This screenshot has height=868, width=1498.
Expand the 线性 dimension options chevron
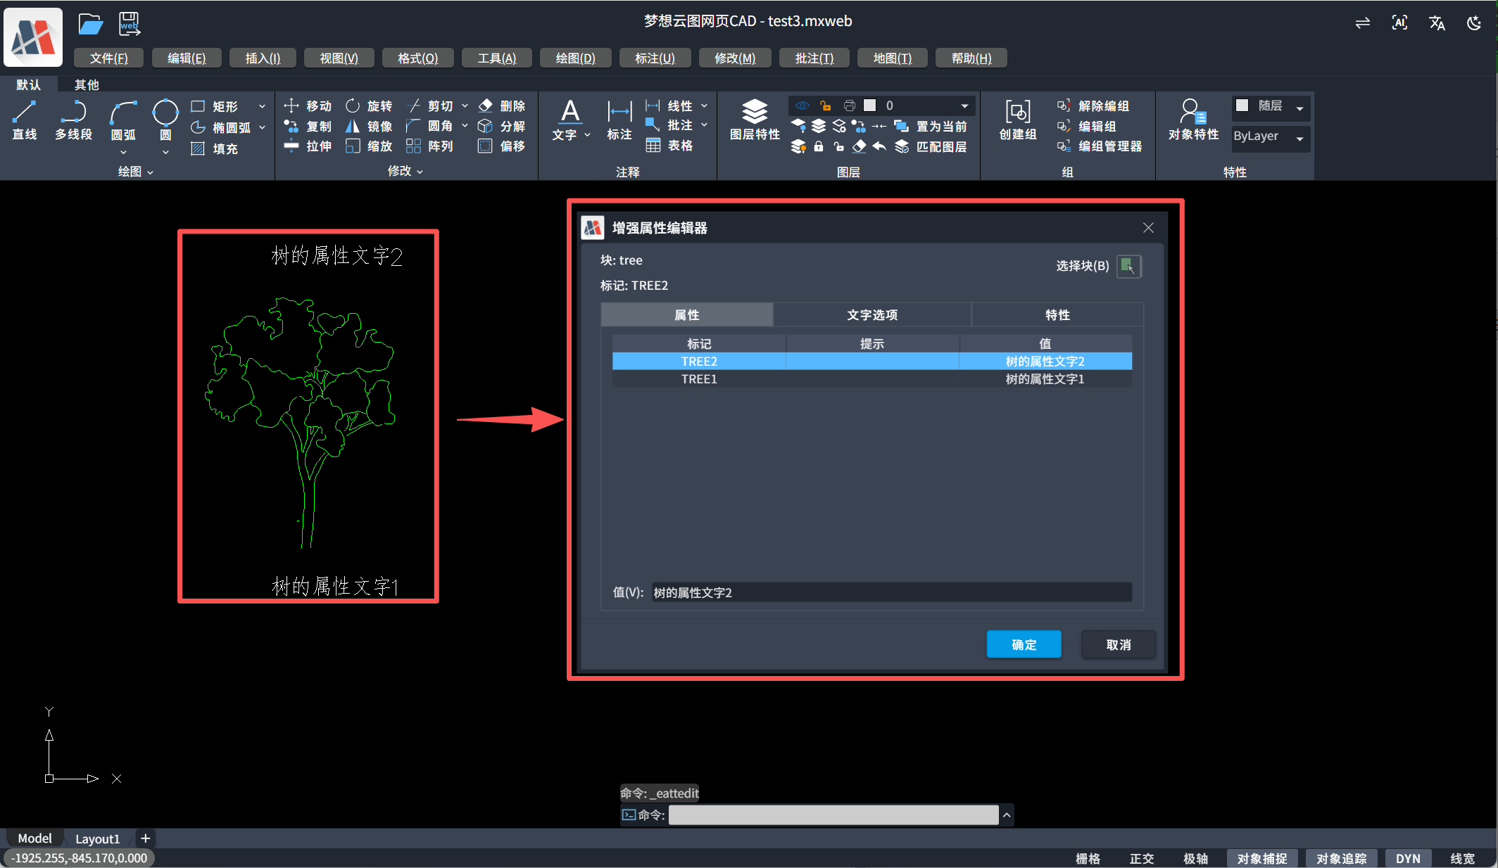tap(704, 106)
